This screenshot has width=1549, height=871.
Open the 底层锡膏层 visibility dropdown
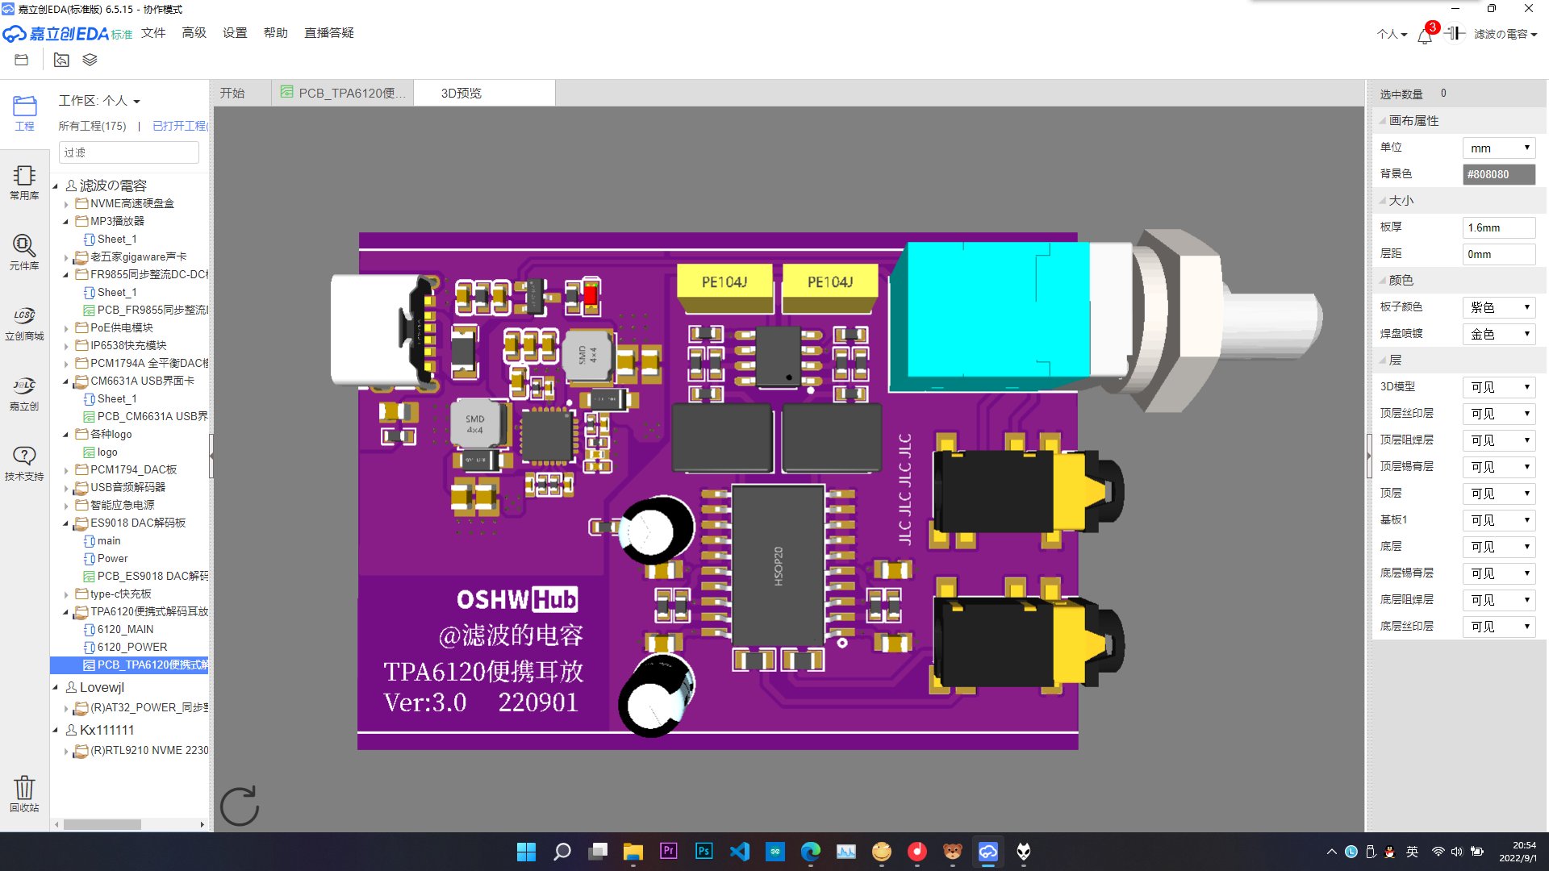pyautogui.click(x=1498, y=573)
